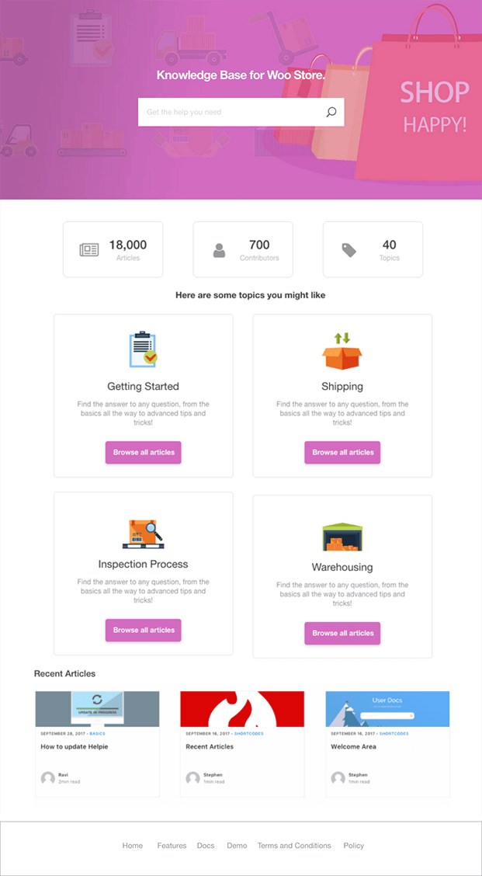Browse all articles under Warehousing
Image resolution: width=482 pixels, height=876 pixels.
[x=342, y=633]
